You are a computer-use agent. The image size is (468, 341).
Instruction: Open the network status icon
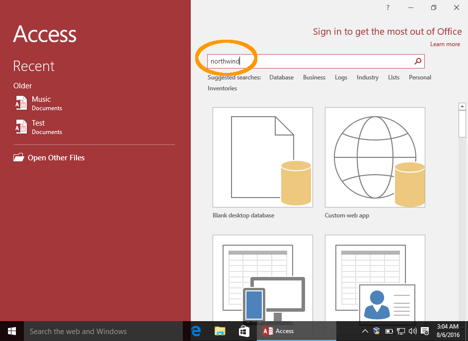click(x=401, y=331)
